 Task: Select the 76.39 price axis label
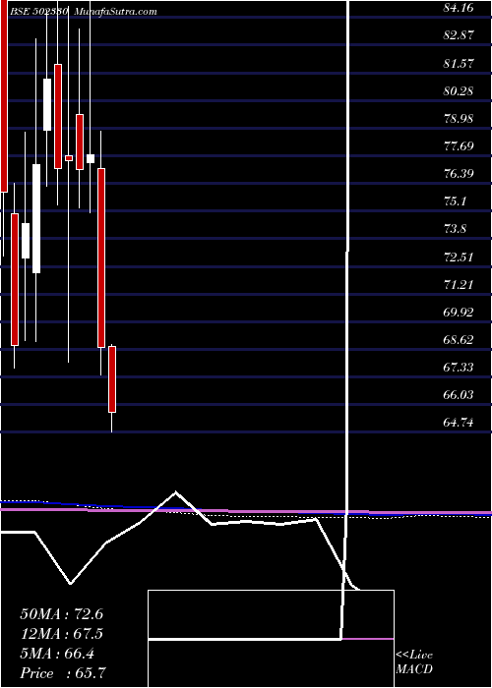point(459,174)
